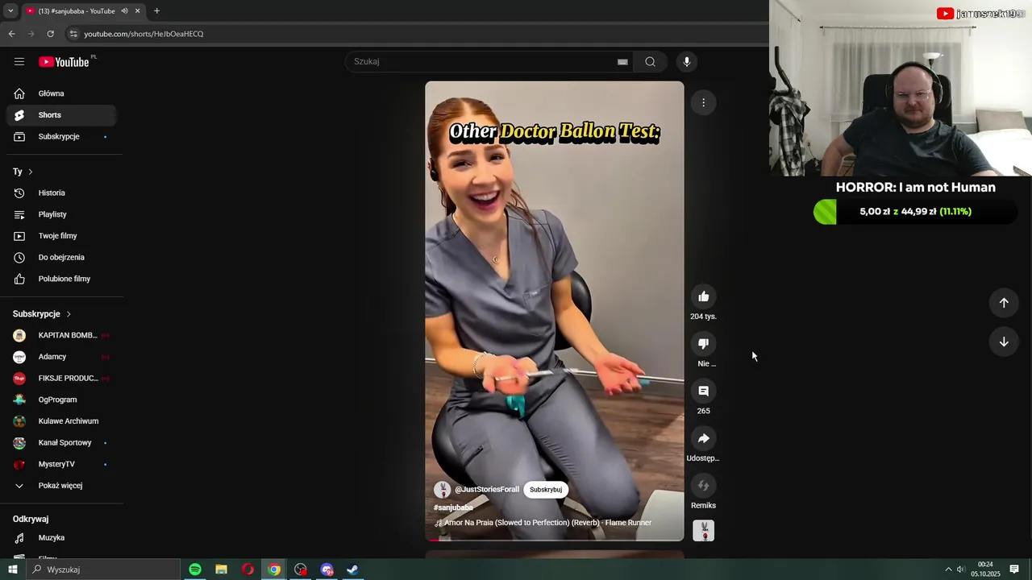Go to the previous Short
This screenshot has width=1032, height=580.
1004,303
